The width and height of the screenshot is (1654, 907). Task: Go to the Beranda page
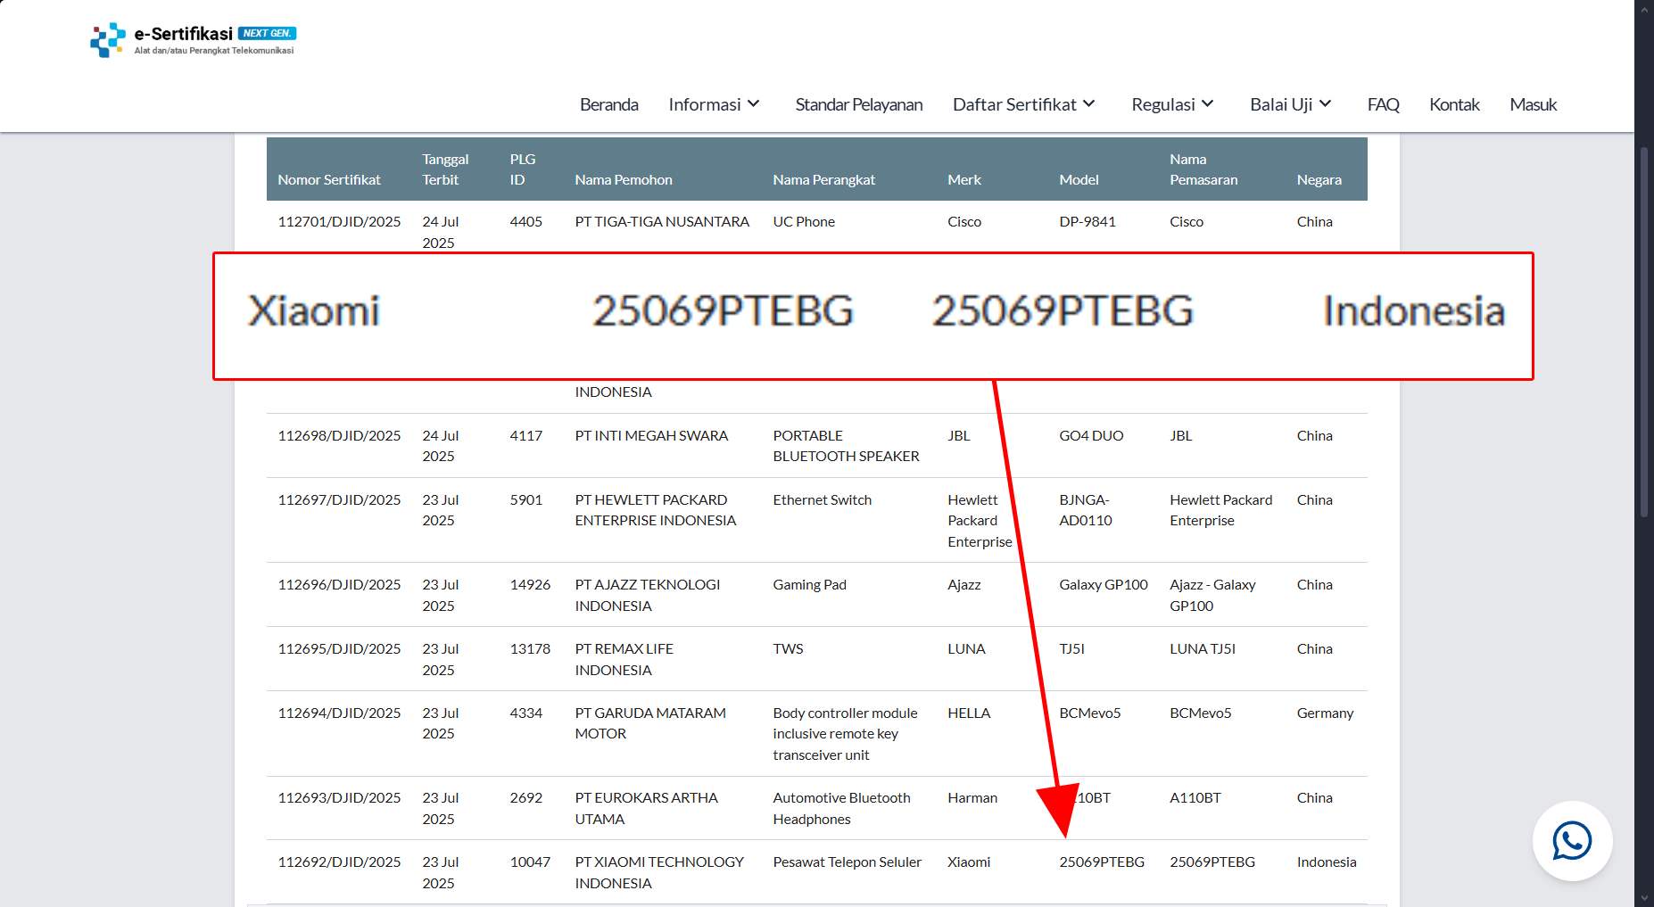(x=608, y=104)
